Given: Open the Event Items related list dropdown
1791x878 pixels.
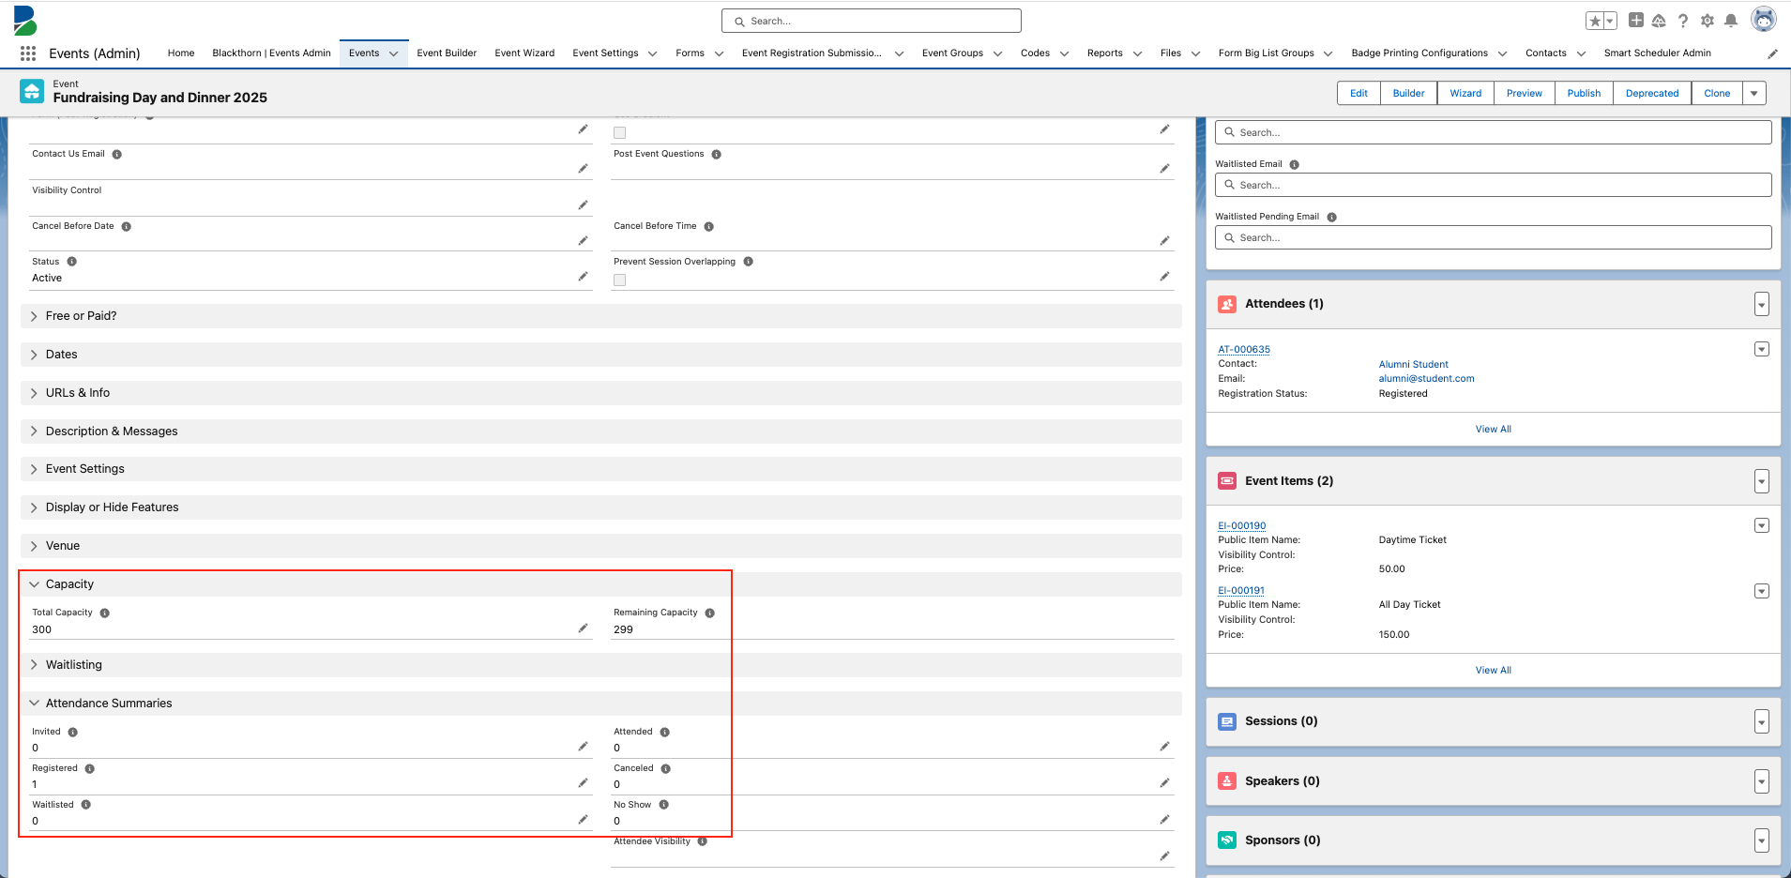Looking at the screenshot, I should coord(1762,481).
